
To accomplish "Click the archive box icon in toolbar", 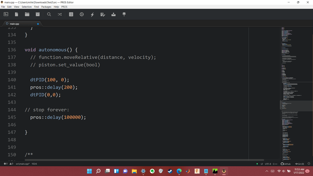I will point(38,14).
